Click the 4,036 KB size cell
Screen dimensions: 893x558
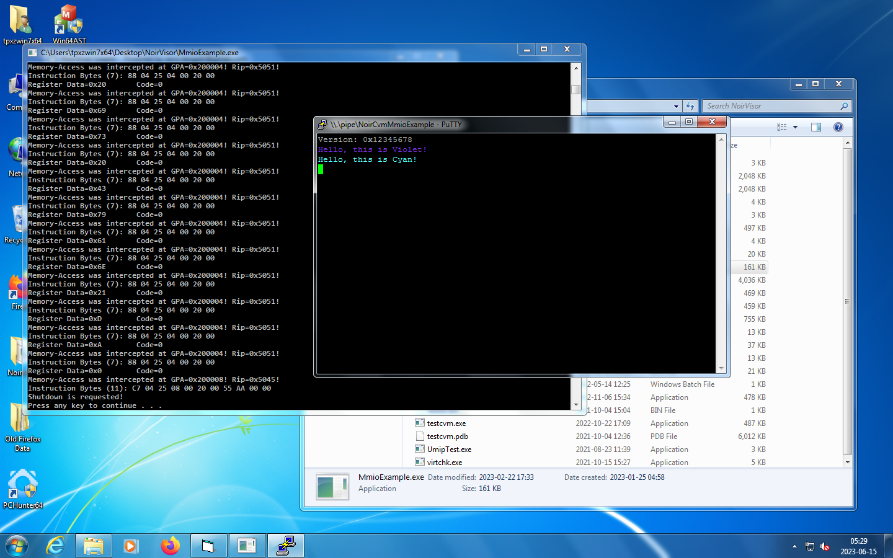(752, 280)
